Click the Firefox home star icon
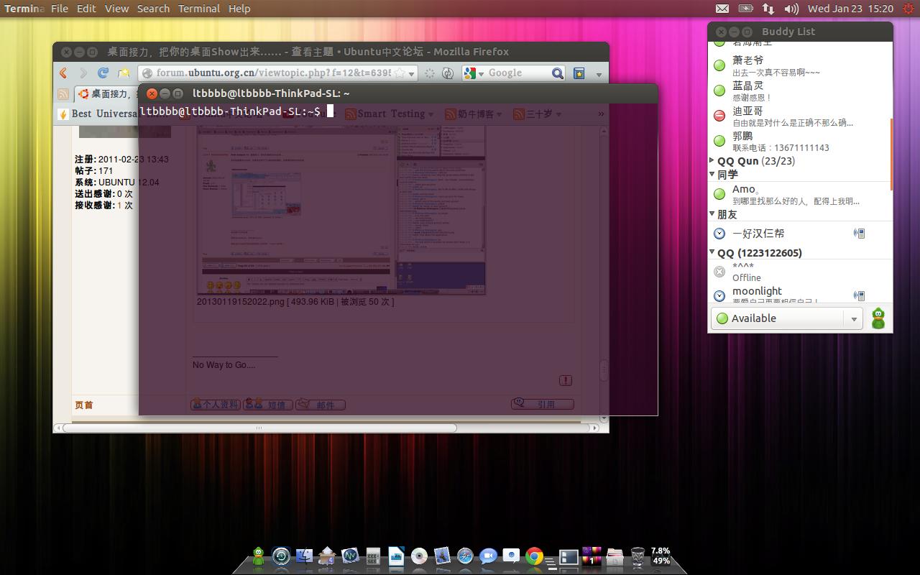The height and width of the screenshot is (575, 920). (x=124, y=73)
